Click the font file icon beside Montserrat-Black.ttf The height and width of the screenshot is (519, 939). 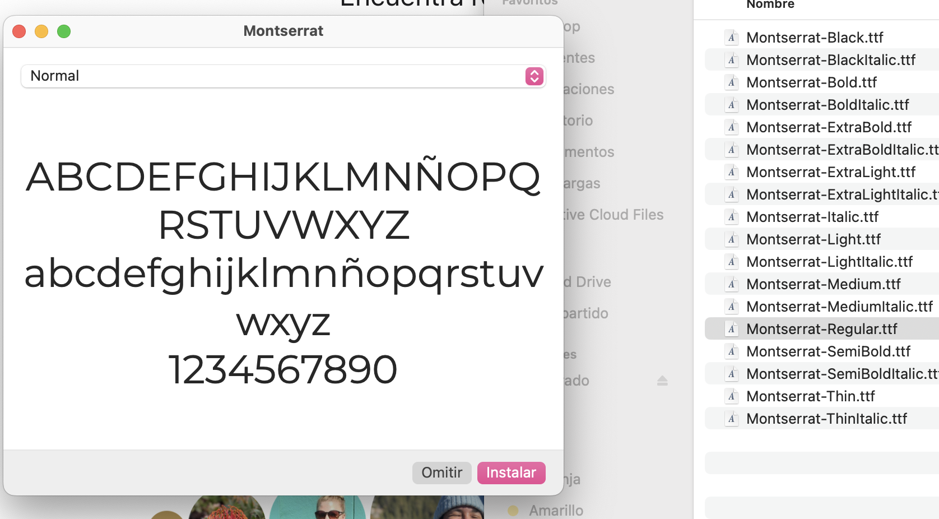pyautogui.click(x=731, y=38)
